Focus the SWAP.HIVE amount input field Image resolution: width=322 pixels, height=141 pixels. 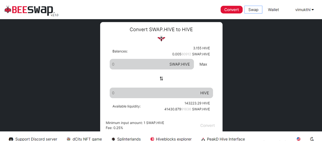click(x=152, y=64)
